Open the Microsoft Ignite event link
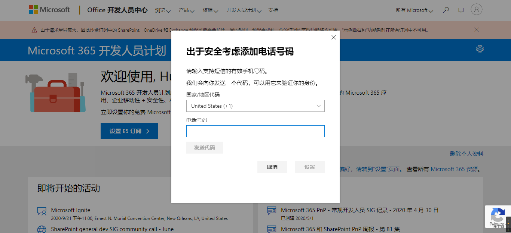The image size is (511, 233). (x=71, y=210)
